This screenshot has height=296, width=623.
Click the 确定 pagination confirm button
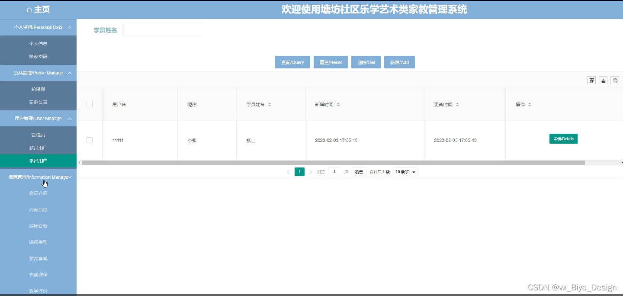[x=359, y=172]
